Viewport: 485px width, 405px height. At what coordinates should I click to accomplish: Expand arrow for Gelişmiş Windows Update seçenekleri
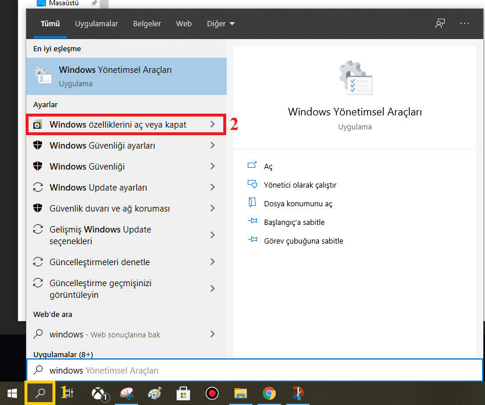click(x=213, y=235)
